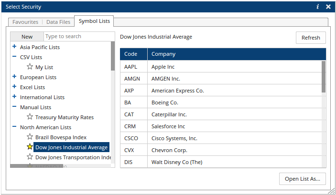Click the Apple Inc company cell

click(235, 67)
